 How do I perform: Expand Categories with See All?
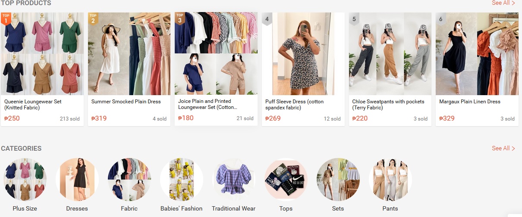[x=503, y=148]
